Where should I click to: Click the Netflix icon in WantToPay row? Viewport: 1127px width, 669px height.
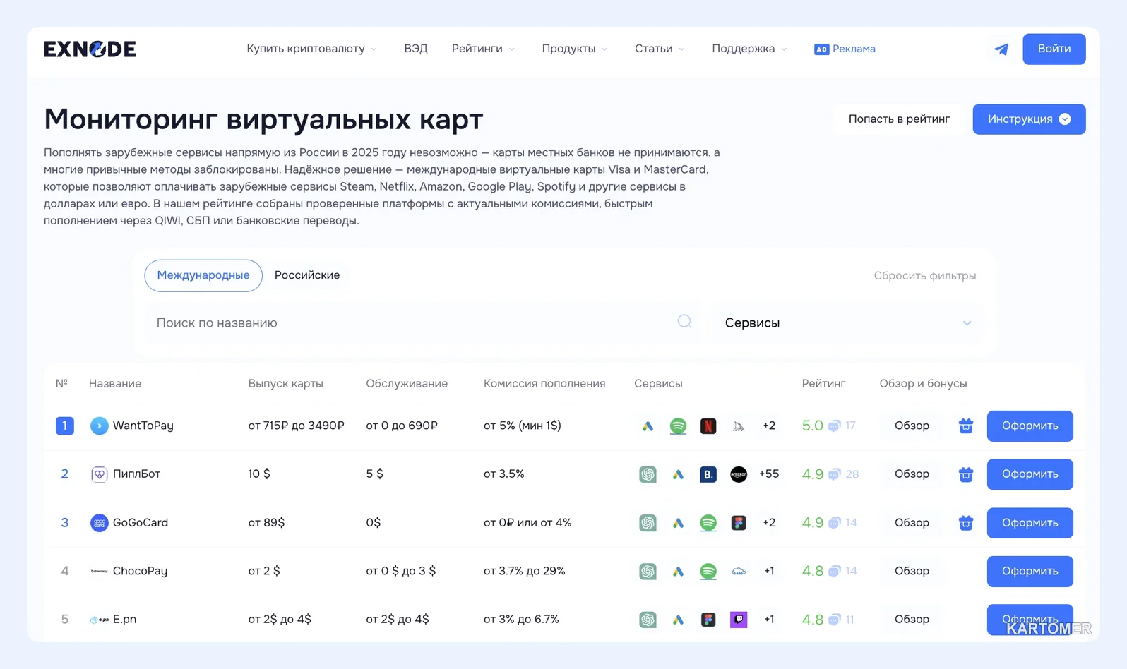(708, 426)
